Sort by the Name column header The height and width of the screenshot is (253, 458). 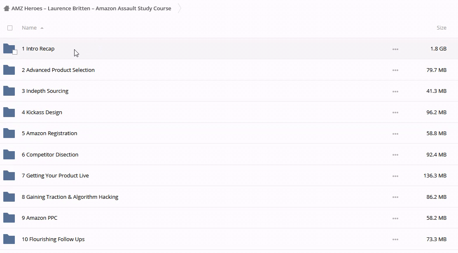(x=29, y=28)
